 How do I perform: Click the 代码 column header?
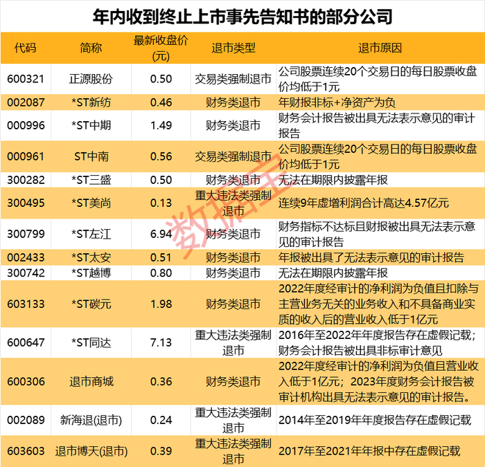pos(26,48)
